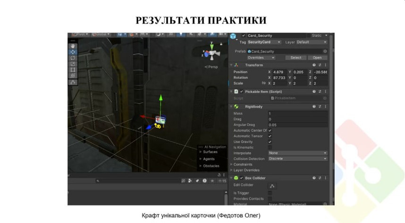This screenshot has width=405, height=223.
Task: Open Rigidbody help icon
Action: pos(314,107)
